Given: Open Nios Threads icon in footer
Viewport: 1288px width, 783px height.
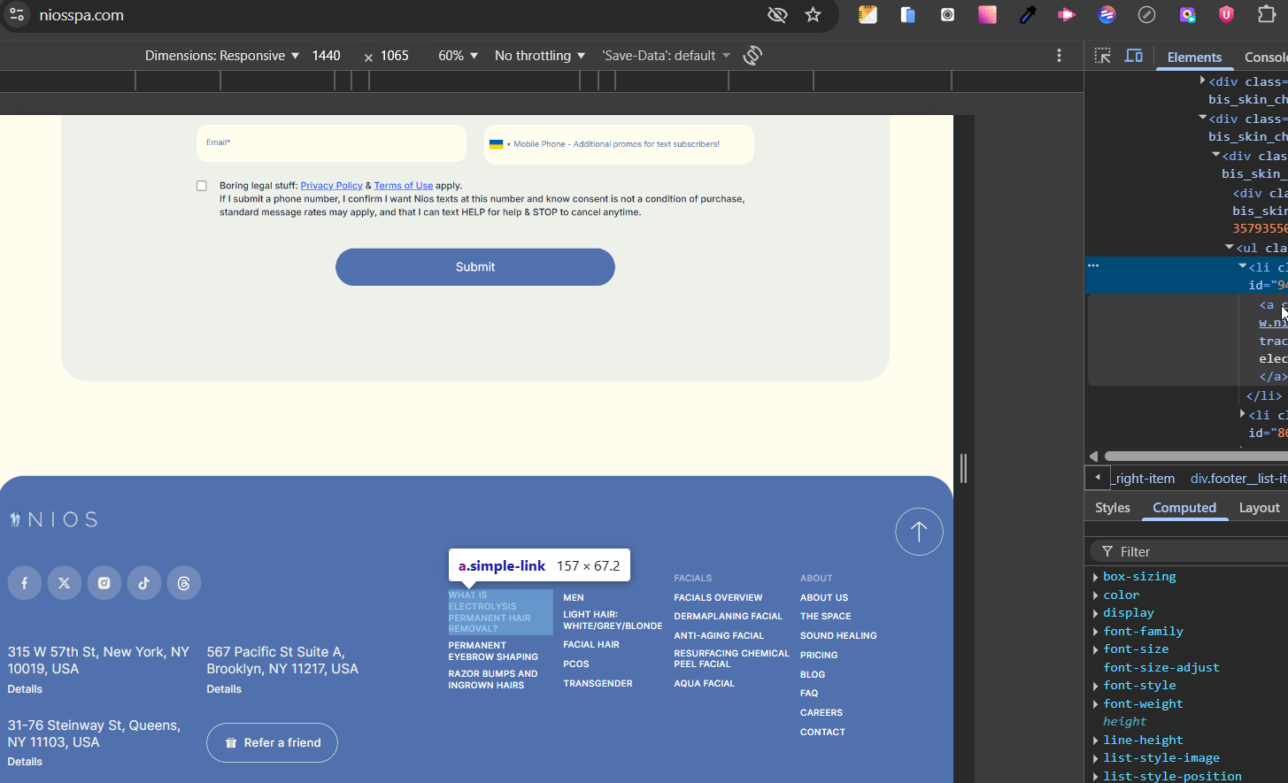Looking at the screenshot, I should 184,583.
